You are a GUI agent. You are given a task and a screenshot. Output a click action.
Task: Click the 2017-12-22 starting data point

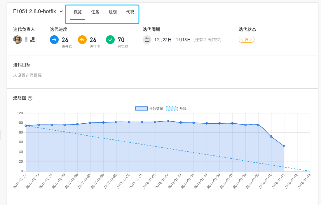(x=26, y=126)
